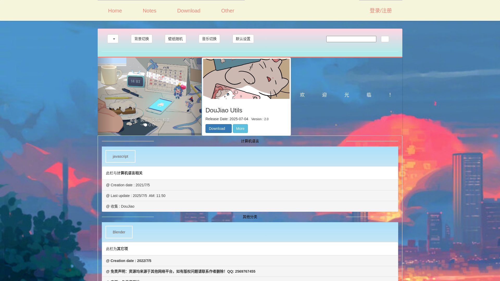Click the 富强、民主、文明、和谐 caption
Image resolution: width=500 pixels, height=281 pixels.
point(150,120)
